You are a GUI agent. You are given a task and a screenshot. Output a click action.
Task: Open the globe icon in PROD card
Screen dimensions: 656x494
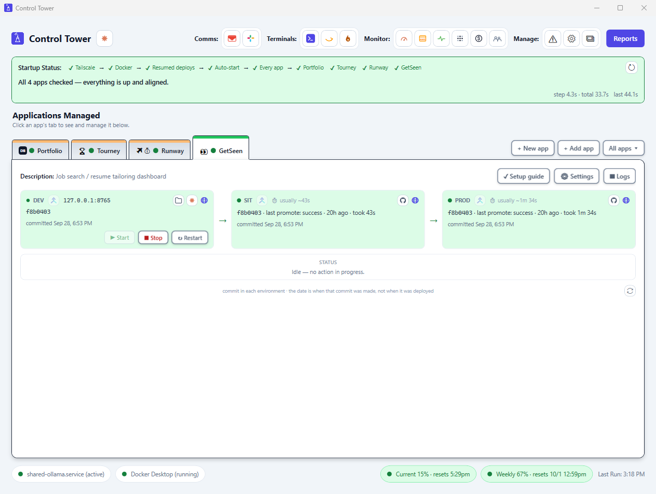[x=626, y=200]
